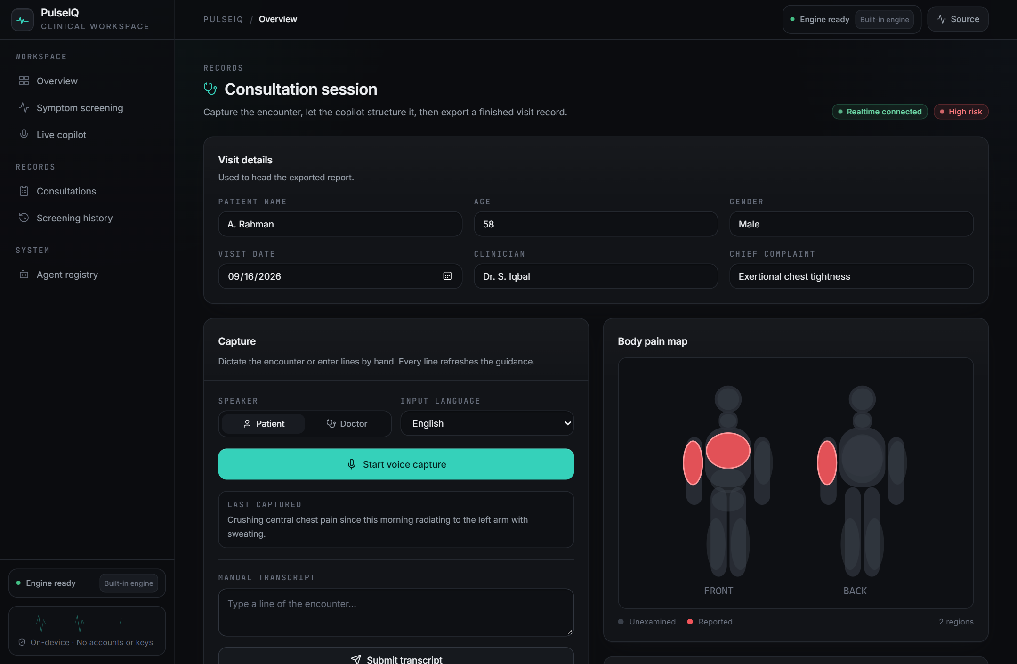Click the Last captured transcript text

pos(378,526)
